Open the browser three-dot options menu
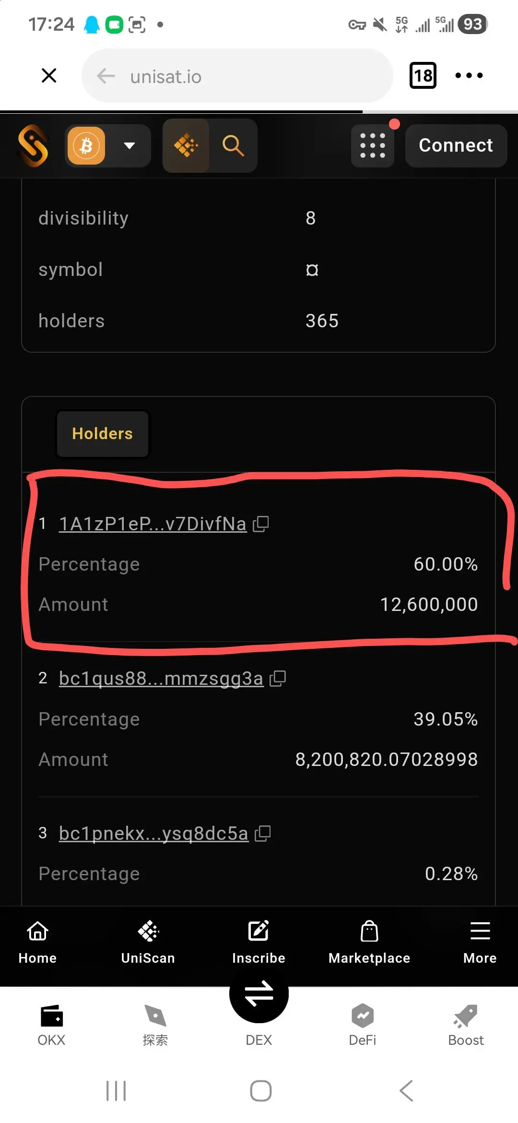This screenshot has height=1123, width=518. [469, 75]
